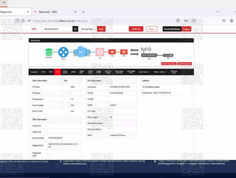Switch to the BRAS tab
Viewport: 236px width, 178px height.
click(74, 72)
